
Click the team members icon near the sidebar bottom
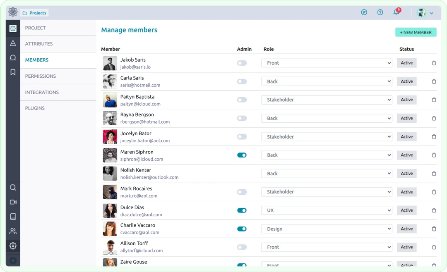tap(13, 231)
